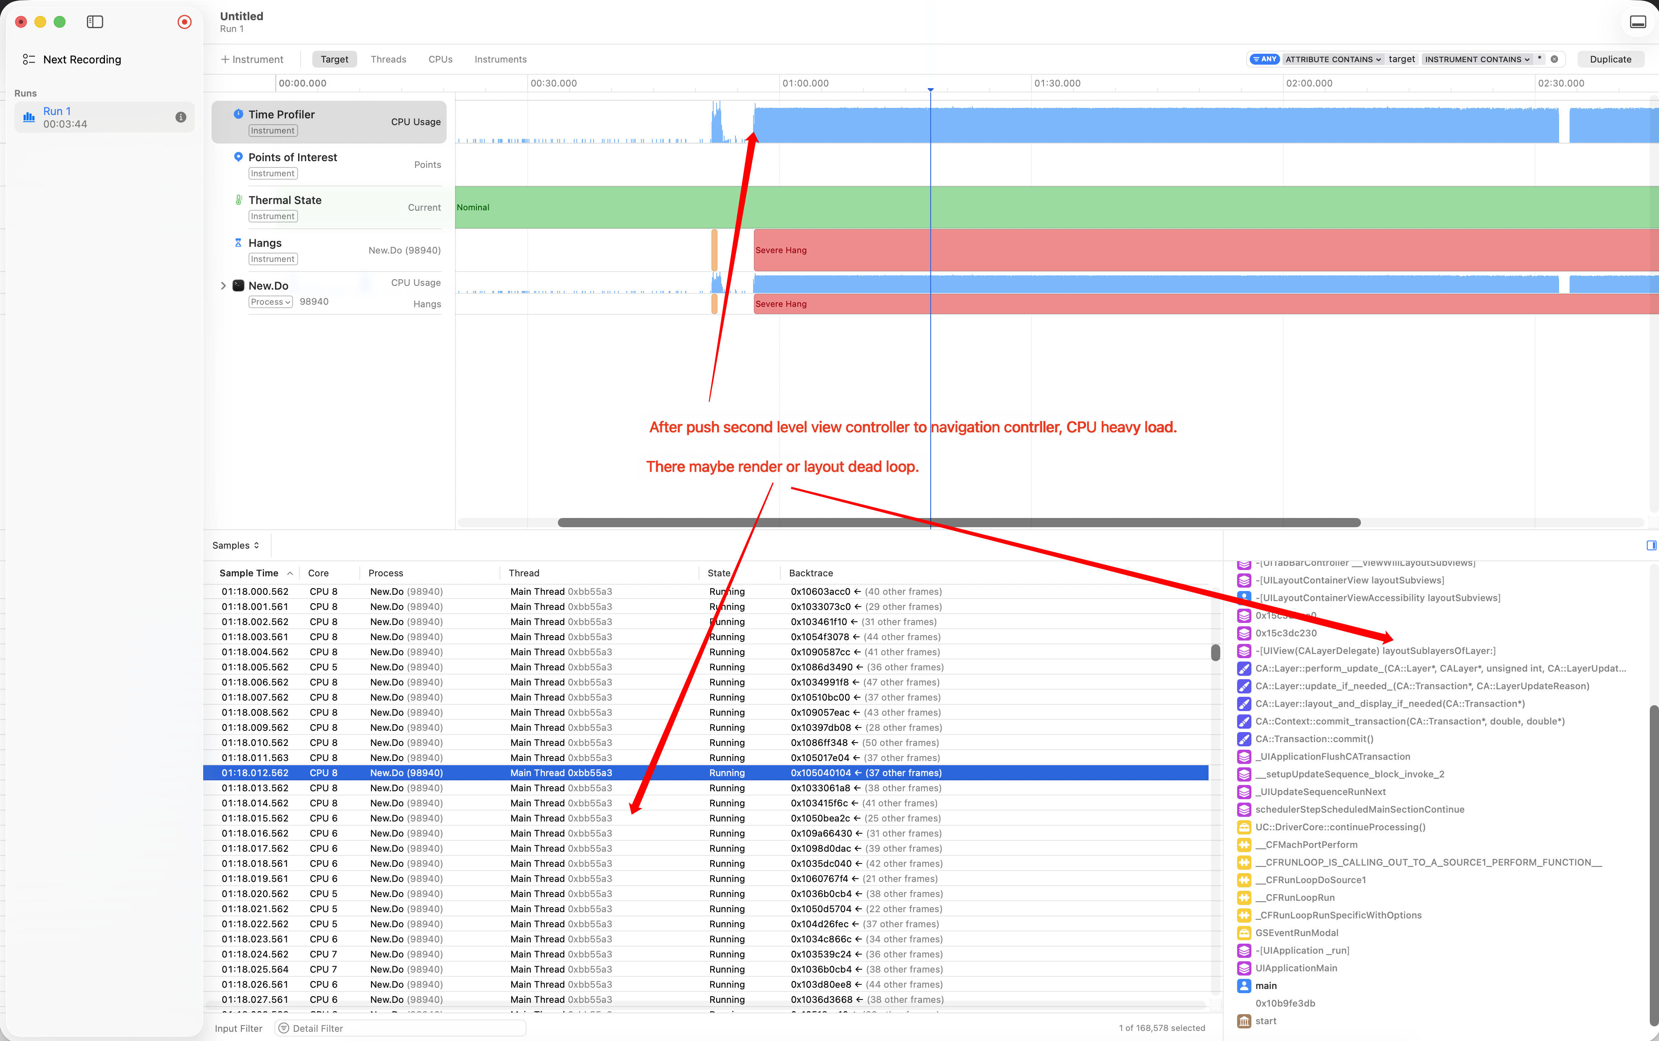Toggle the bottom detail pane button
This screenshot has height=1041, width=1659.
point(1638,22)
